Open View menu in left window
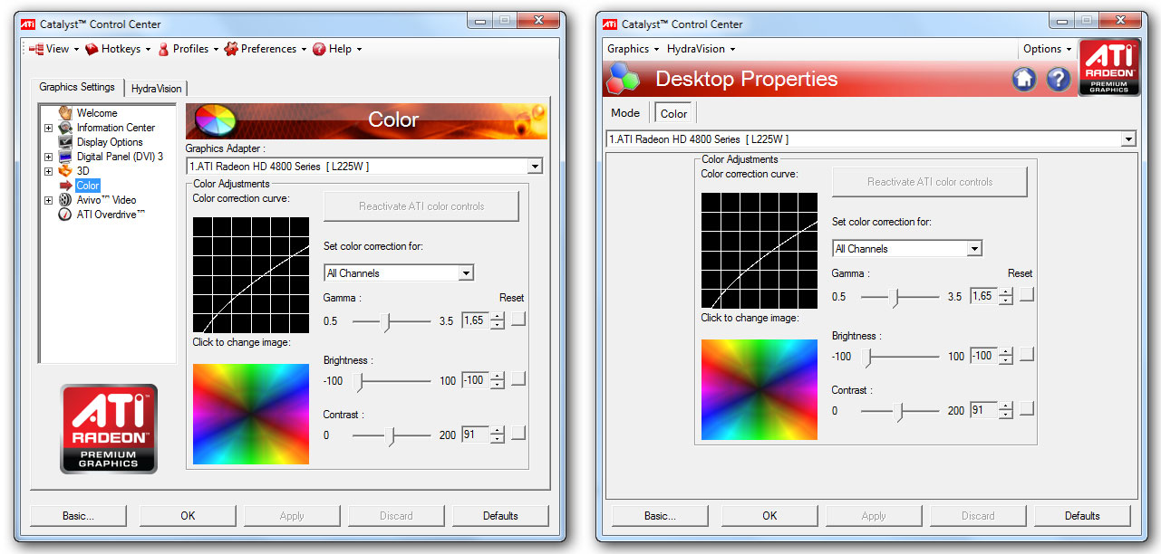 (53, 49)
